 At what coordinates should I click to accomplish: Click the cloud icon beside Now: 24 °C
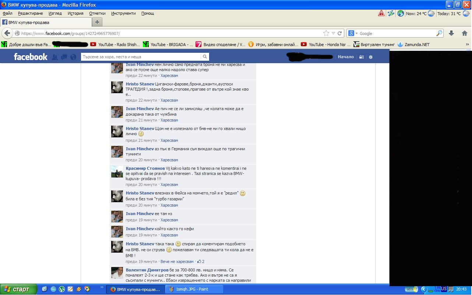[431, 13]
